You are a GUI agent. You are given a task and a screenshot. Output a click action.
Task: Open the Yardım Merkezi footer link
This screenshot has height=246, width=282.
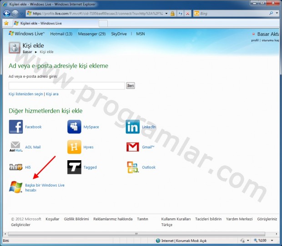(x=239, y=219)
